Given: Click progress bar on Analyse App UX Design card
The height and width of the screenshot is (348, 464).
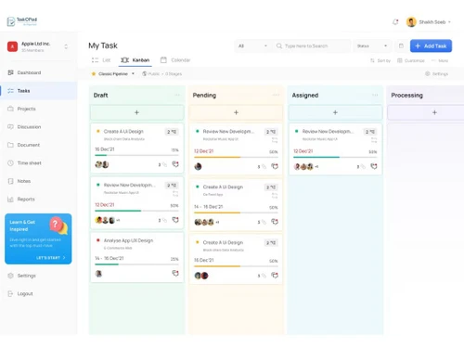Looking at the screenshot, I should pos(136,264).
